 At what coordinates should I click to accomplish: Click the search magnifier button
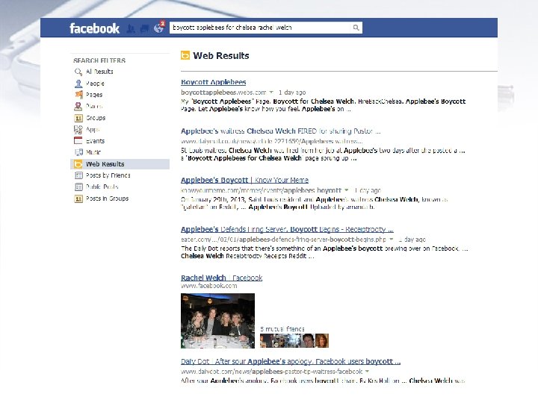click(x=356, y=28)
